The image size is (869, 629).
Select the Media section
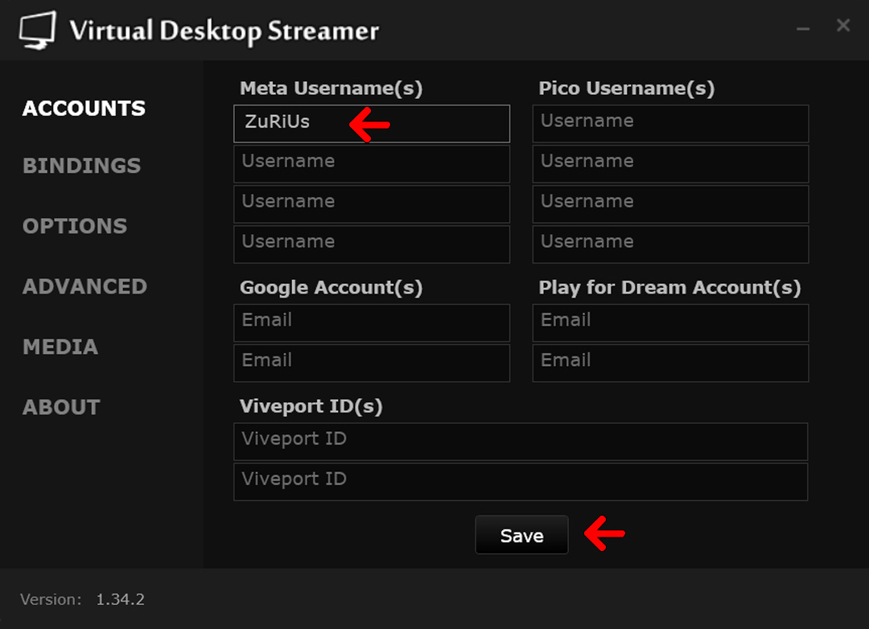[x=60, y=347]
